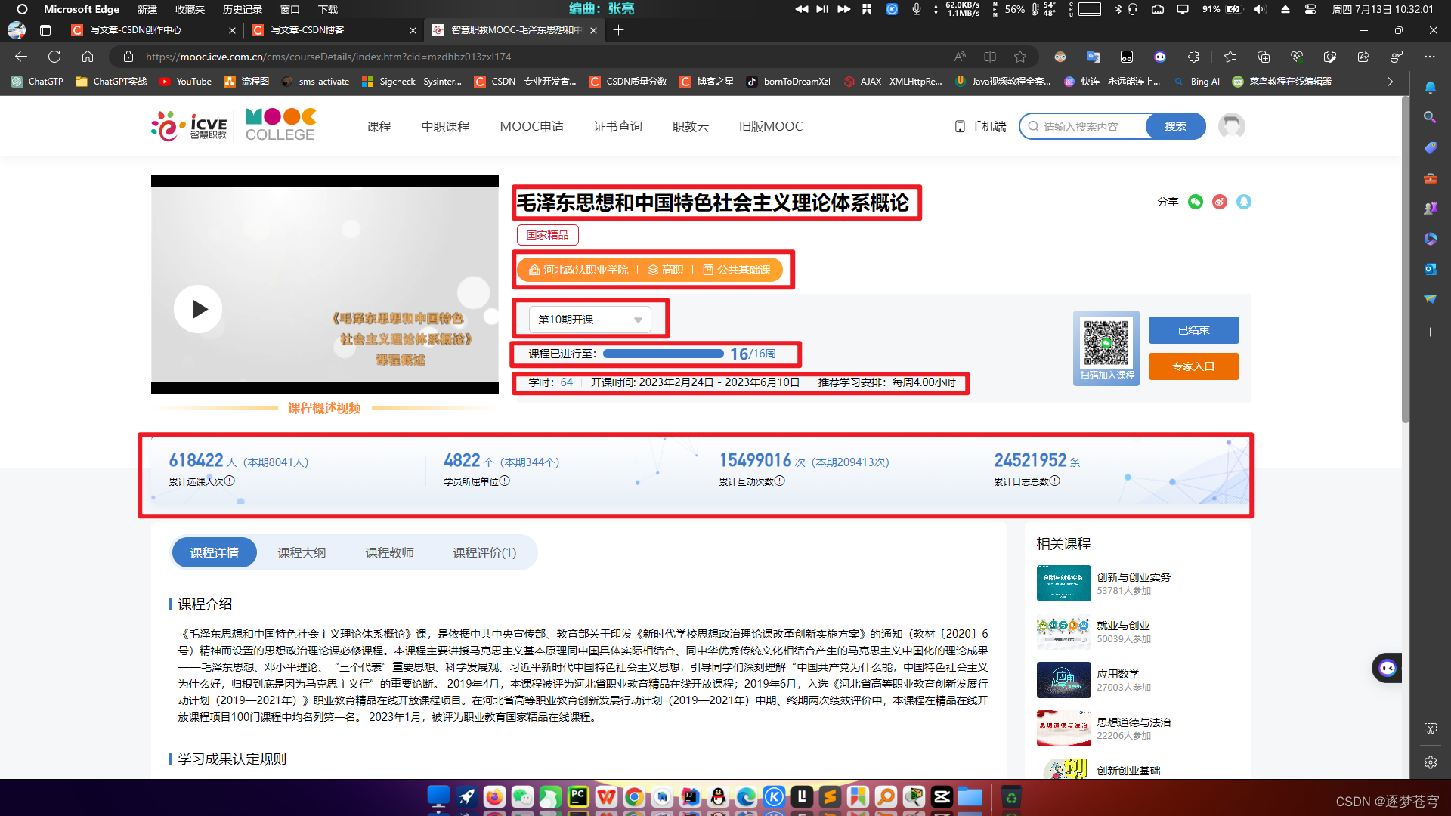Open the 手机端 mobile link

[981, 126]
